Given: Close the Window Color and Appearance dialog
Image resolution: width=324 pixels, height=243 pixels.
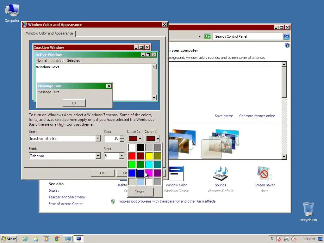Looking at the screenshot, I should (164, 25).
